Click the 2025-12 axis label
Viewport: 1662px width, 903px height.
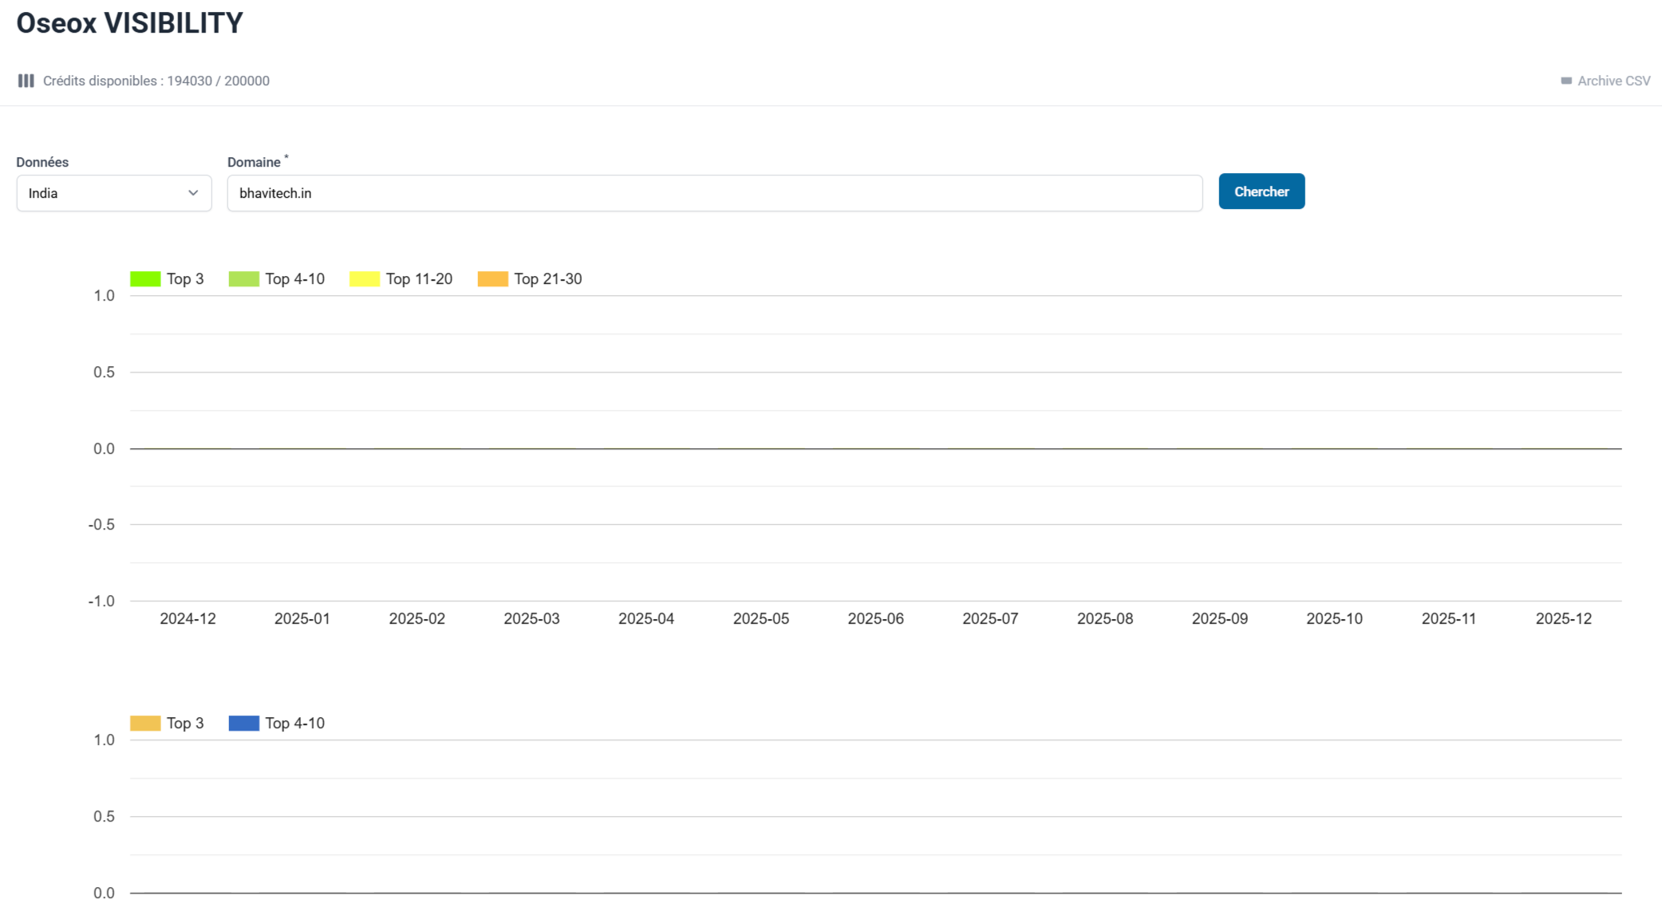(1563, 619)
